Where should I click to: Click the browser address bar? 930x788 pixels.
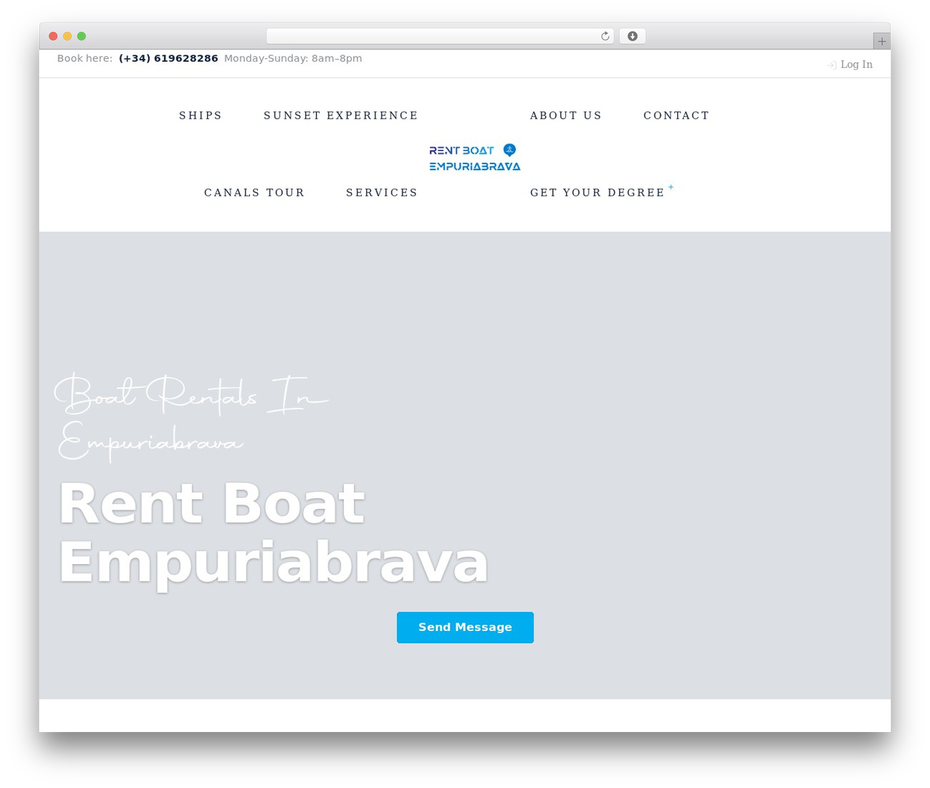click(x=440, y=36)
